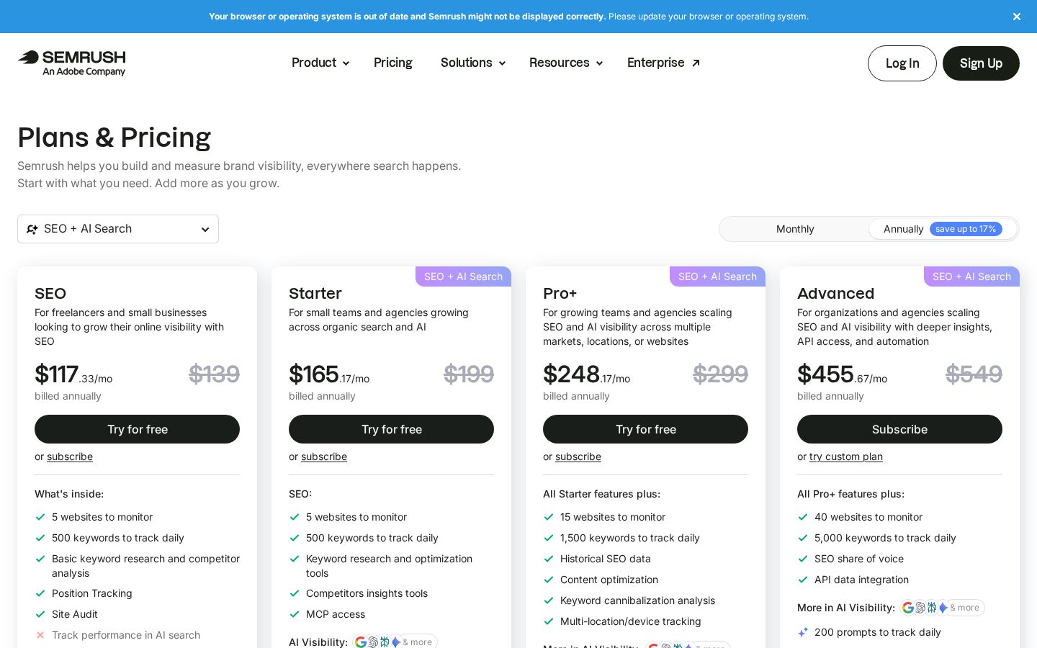Click subscribe link under SEO plan
This screenshot has height=648, width=1037.
coord(70,456)
